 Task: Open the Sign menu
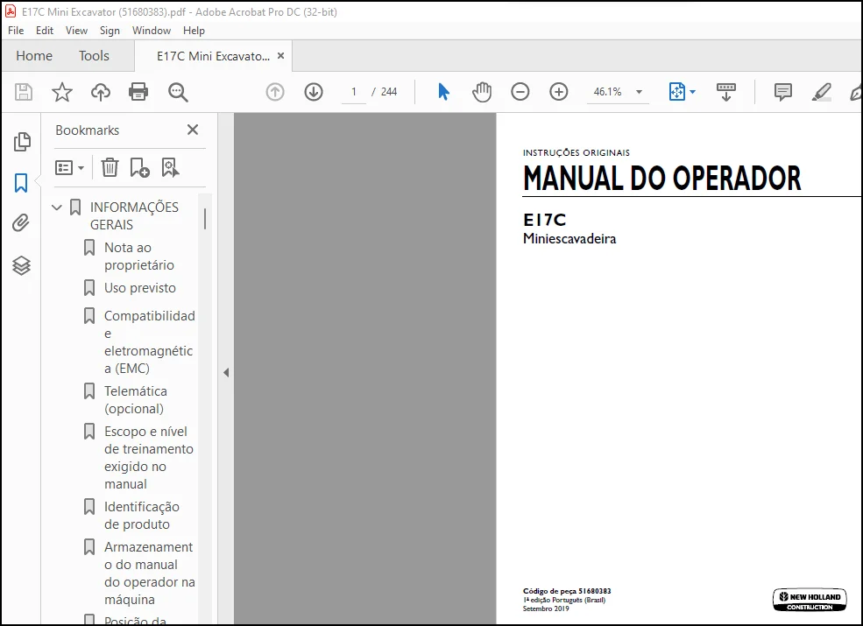pyautogui.click(x=110, y=31)
